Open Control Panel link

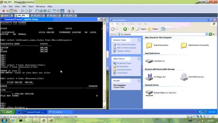pos(122,73)
